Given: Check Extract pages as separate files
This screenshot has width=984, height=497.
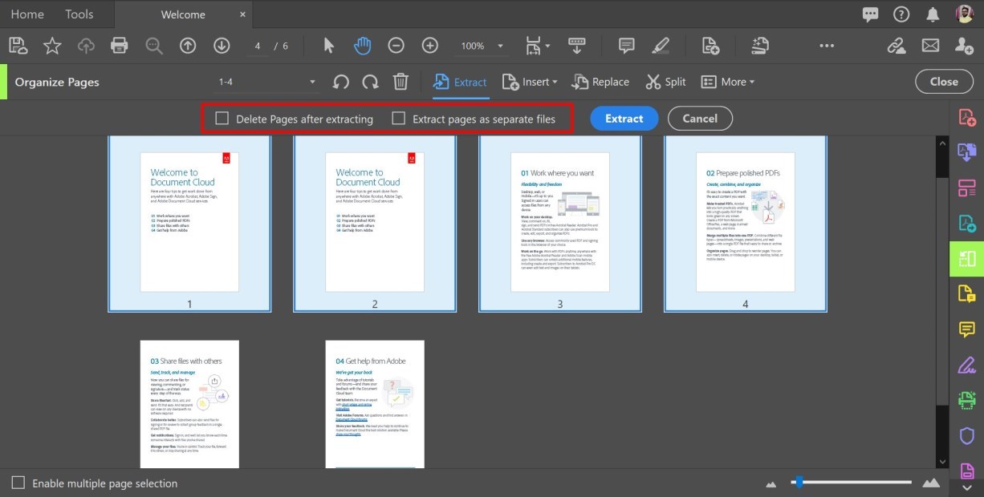Looking at the screenshot, I should 398,118.
